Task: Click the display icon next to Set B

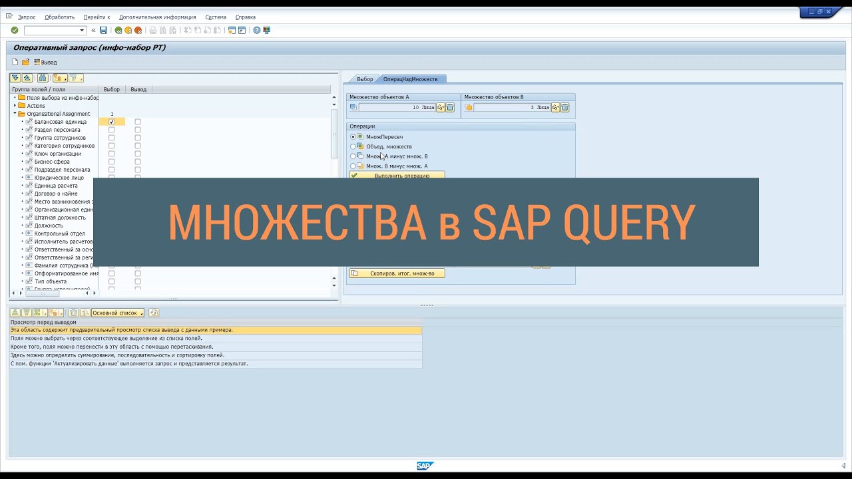Action: tap(556, 107)
